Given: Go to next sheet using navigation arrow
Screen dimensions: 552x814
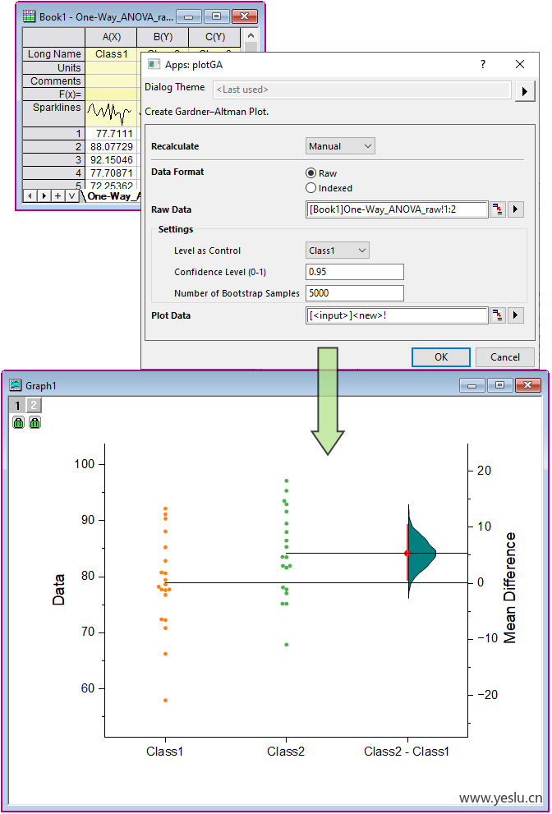Looking at the screenshot, I should pyautogui.click(x=44, y=195).
